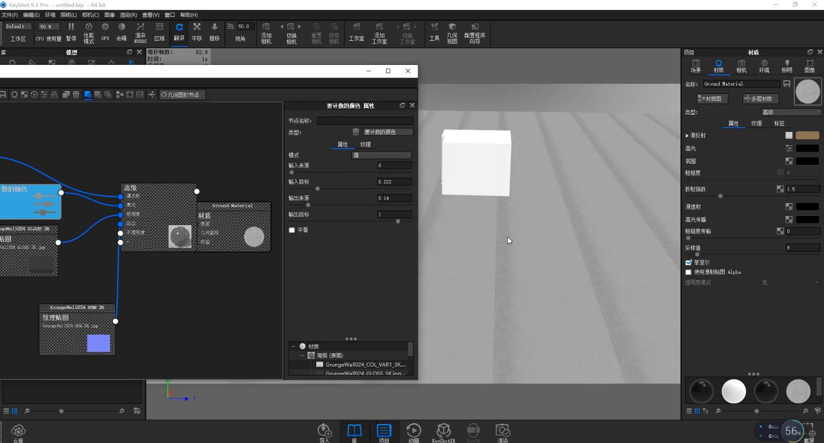Open the Default workspace dropdown
The width and height of the screenshot is (824, 443).
pyautogui.click(x=18, y=26)
